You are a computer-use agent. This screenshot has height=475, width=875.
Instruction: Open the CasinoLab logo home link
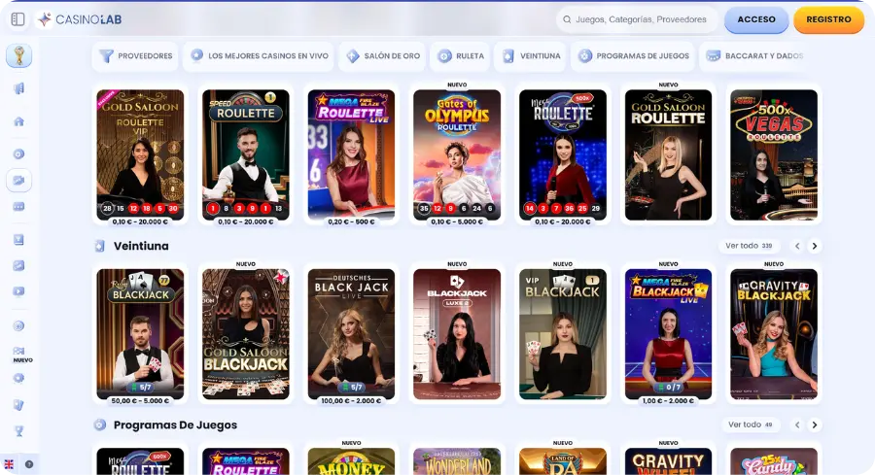point(79,19)
